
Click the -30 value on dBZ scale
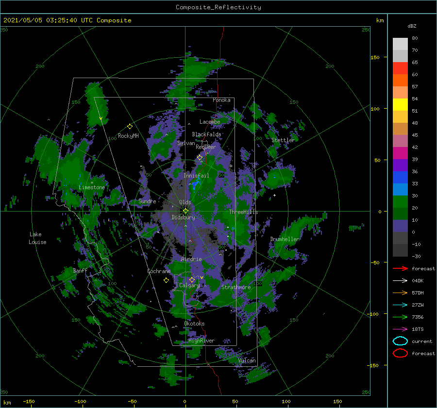(416, 256)
